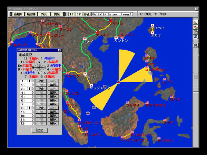Click the 決定 confirm button
207x155 pixels.
(x=40, y=130)
